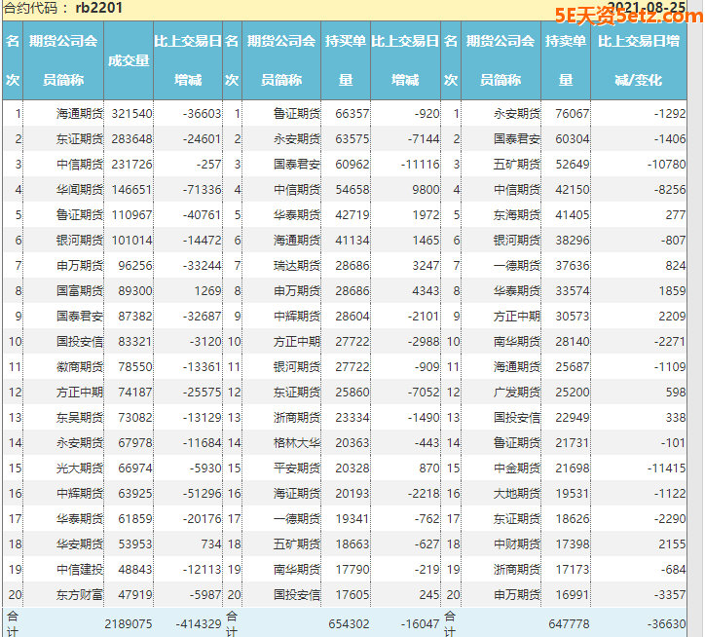Select long position value 63575
The height and width of the screenshot is (637, 705).
click(x=352, y=139)
